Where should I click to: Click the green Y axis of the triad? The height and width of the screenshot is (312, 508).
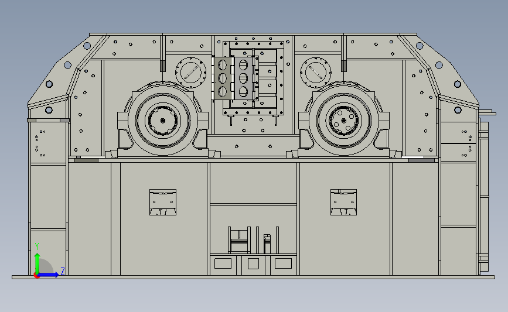point(37,263)
